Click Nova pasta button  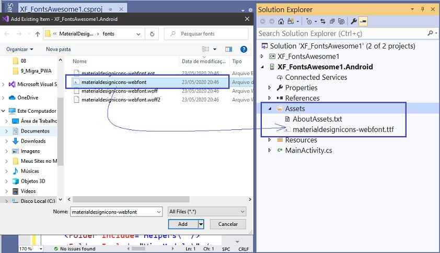click(x=59, y=50)
